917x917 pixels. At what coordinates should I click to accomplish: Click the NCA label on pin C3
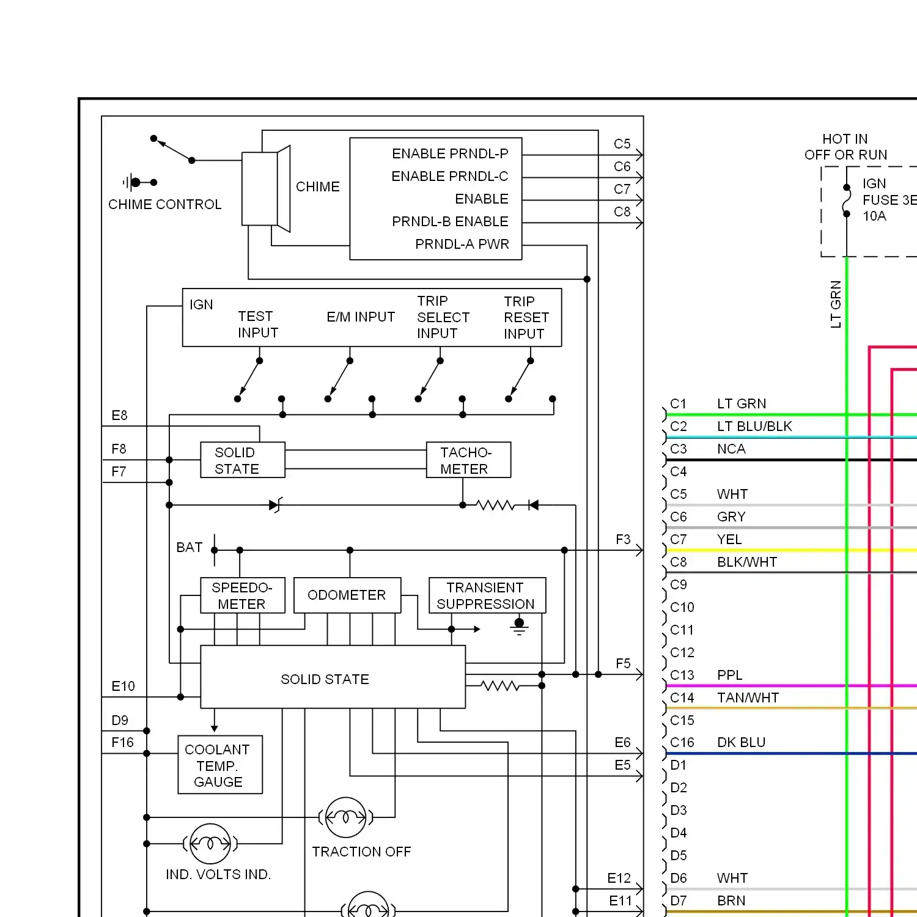point(731,449)
